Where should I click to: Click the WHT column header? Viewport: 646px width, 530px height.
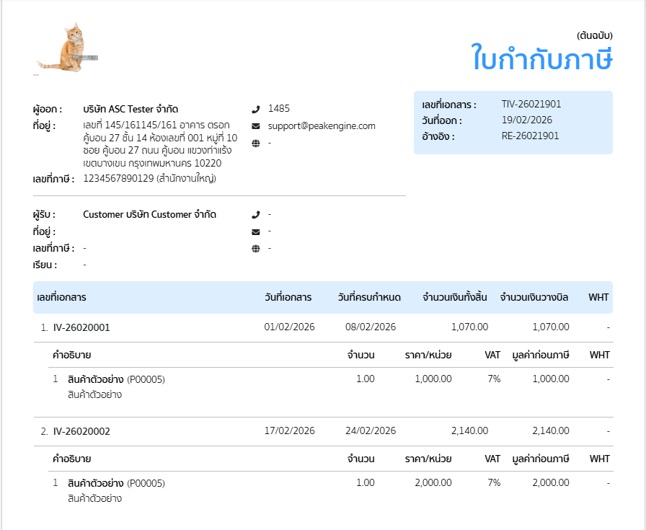(x=598, y=297)
